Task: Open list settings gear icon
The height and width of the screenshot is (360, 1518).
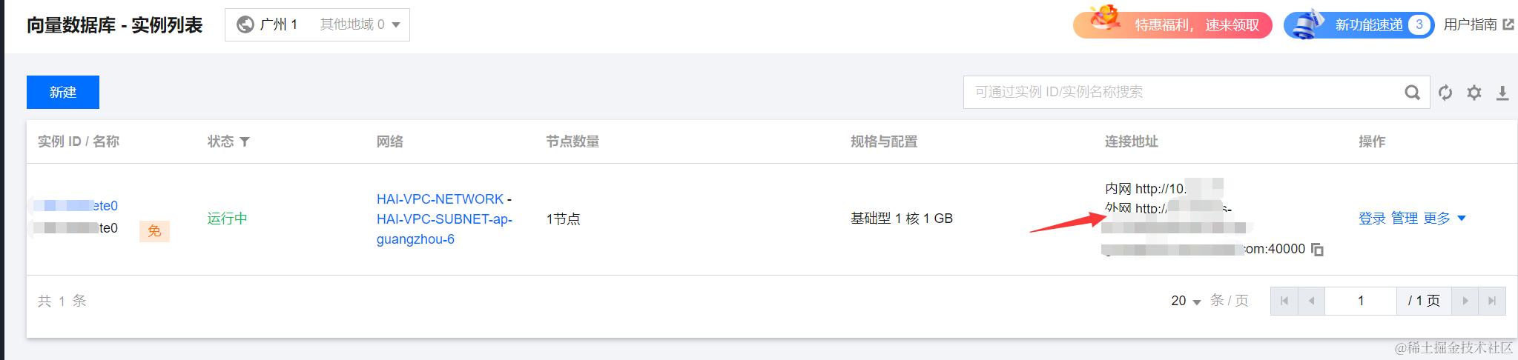Action: 1474,93
